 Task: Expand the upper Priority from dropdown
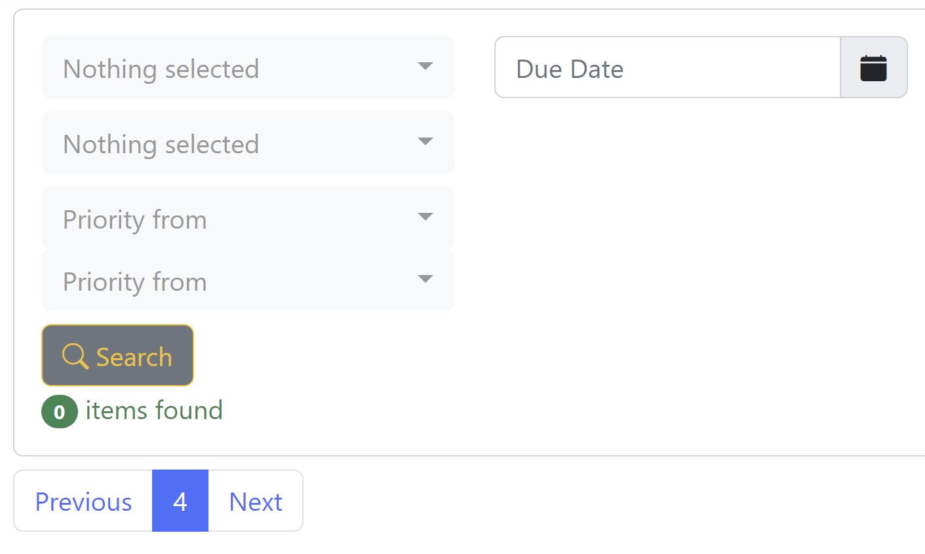pos(248,217)
